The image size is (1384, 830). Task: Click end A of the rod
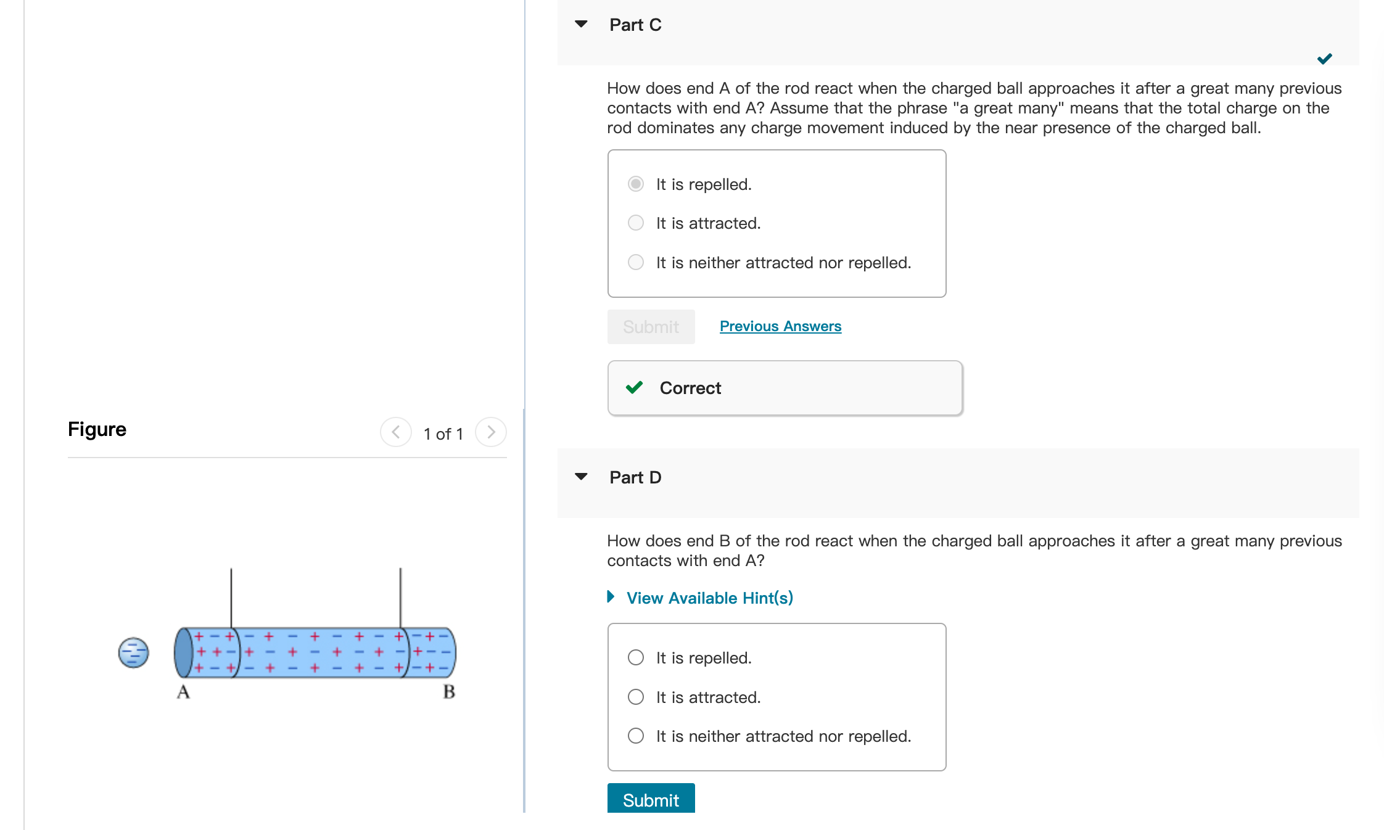(x=183, y=653)
